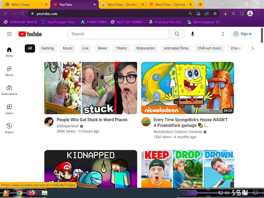Open Shorts in the sidebar
264x198 pixels.
(9, 71)
